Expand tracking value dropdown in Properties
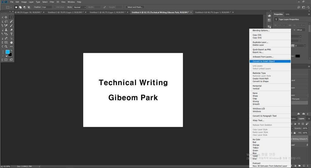This screenshot has height=168, width=311. [x=305, y=46]
